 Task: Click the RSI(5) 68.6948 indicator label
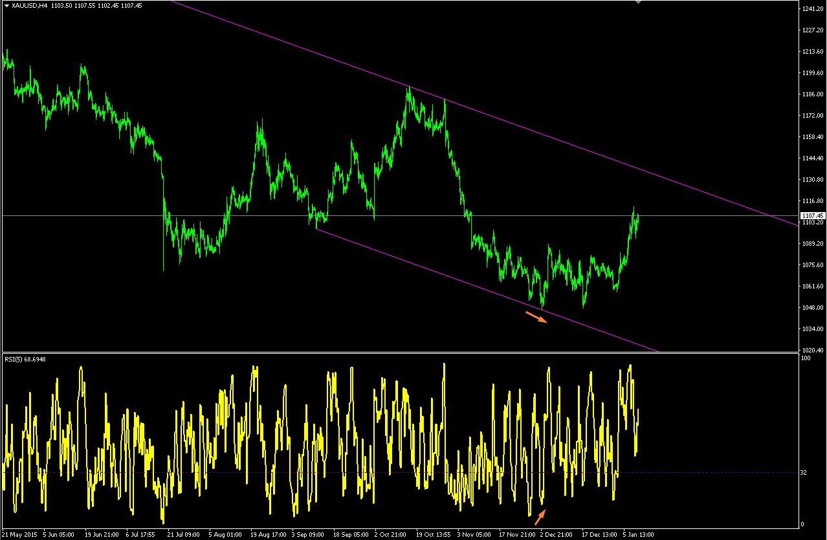pos(26,359)
